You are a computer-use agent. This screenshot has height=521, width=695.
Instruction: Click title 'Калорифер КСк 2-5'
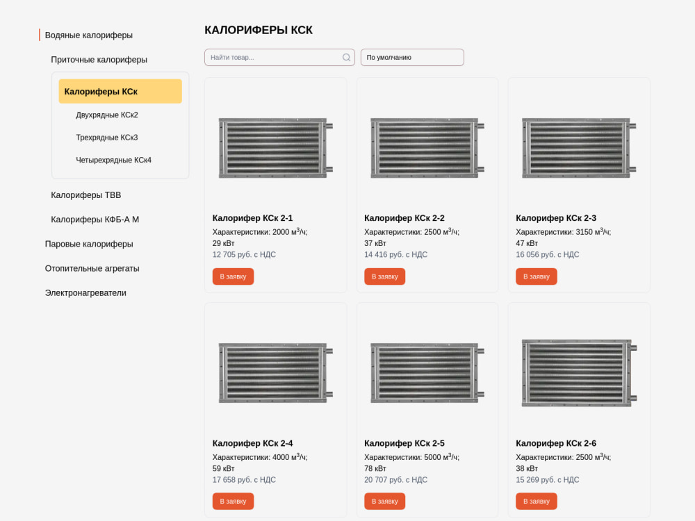coord(404,443)
